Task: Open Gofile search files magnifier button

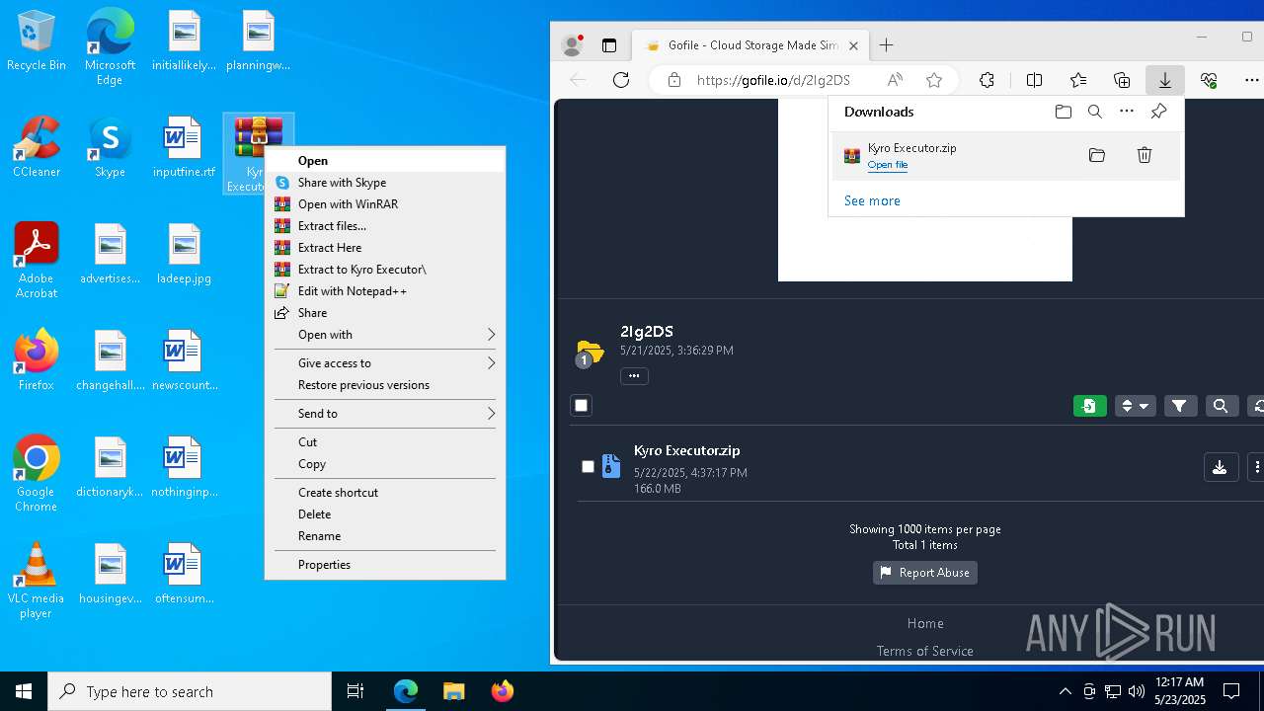Action: (x=1221, y=406)
